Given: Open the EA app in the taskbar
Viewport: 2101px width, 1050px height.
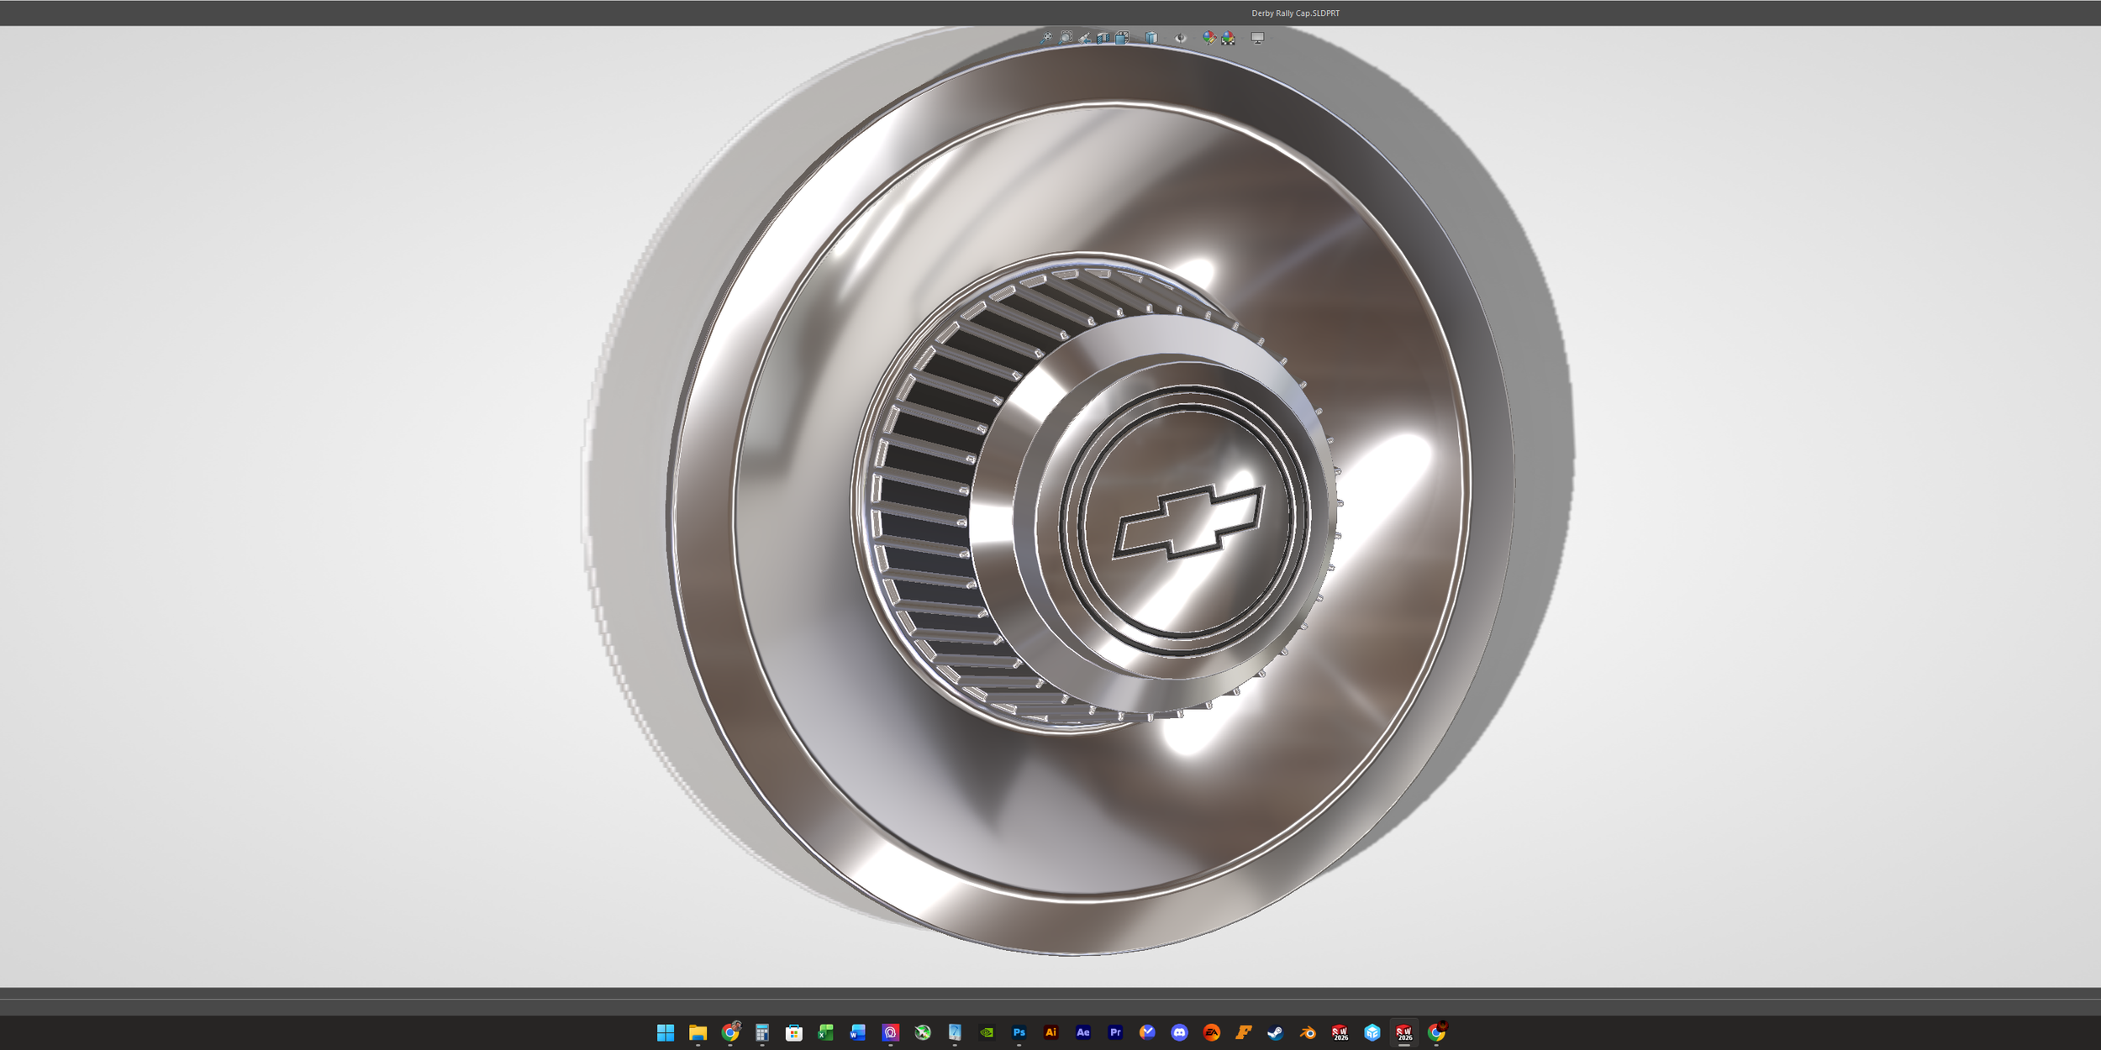Looking at the screenshot, I should pyautogui.click(x=1211, y=1032).
